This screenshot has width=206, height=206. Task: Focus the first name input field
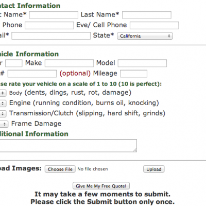click(x=54, y=15)
